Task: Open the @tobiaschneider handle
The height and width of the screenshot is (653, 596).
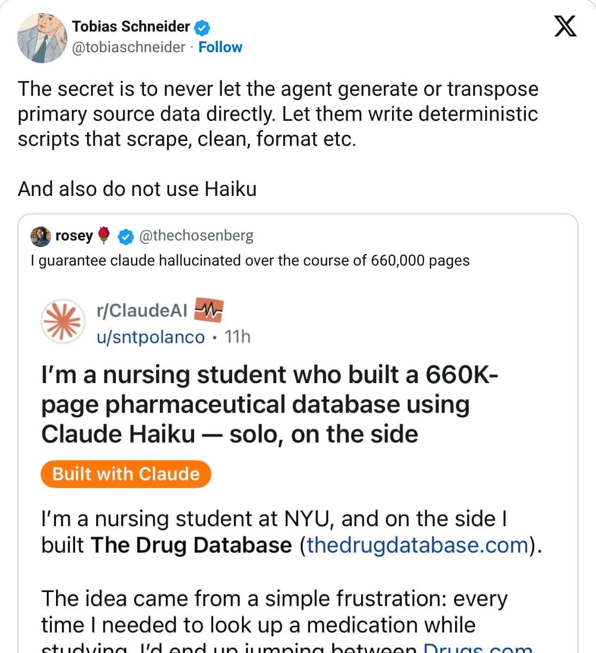Action: coord(129,47)
